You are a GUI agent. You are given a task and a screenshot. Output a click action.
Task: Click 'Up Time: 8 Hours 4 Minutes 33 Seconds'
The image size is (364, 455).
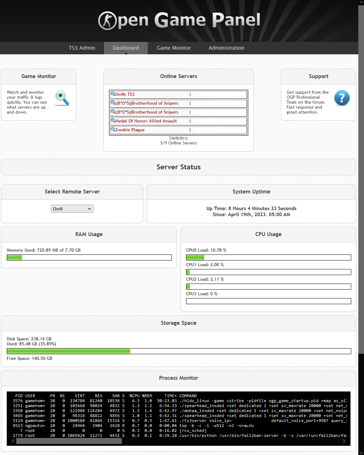[251, 208]
